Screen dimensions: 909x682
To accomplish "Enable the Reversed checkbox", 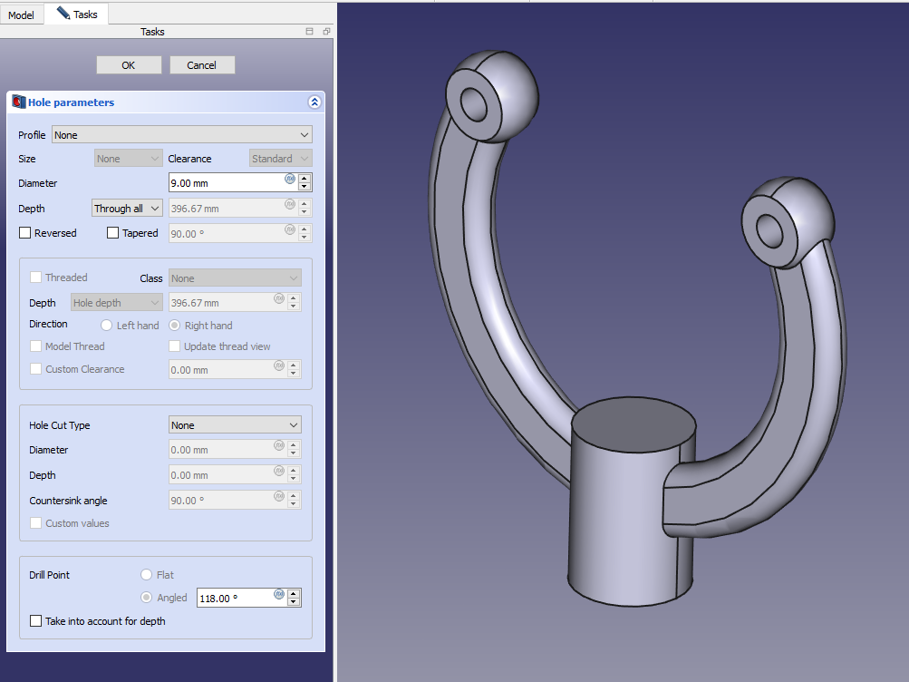I will [x=25, y=233].
